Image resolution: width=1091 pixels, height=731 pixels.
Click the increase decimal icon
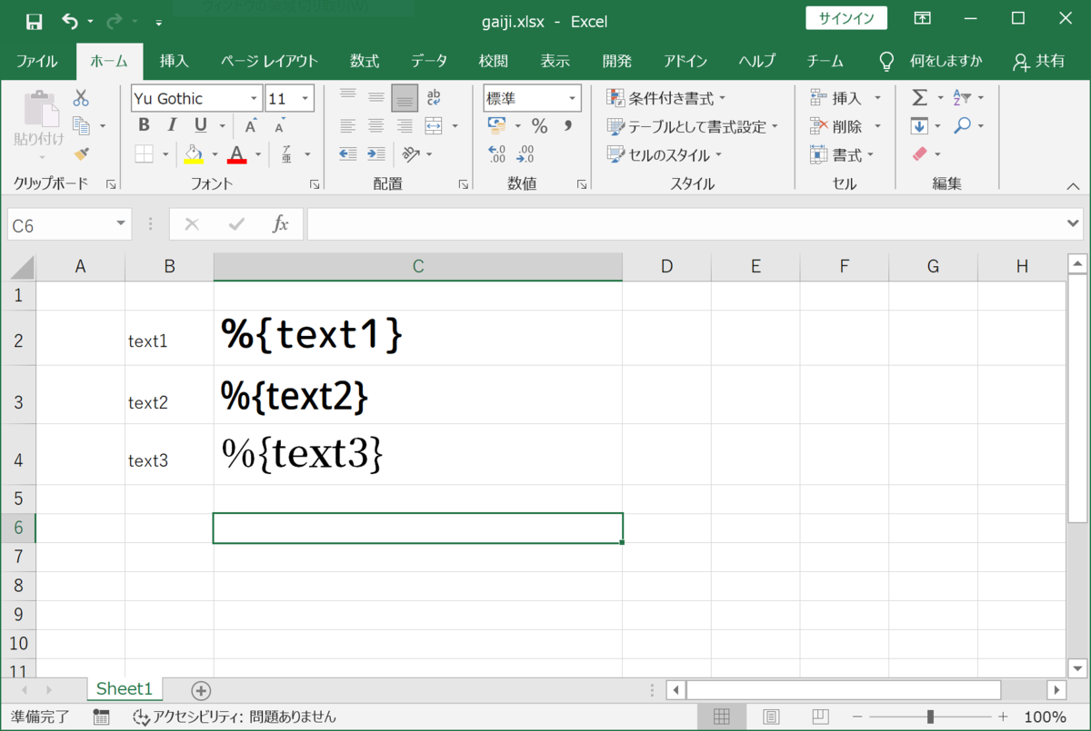pyautogui.click(x=496, y=154)
